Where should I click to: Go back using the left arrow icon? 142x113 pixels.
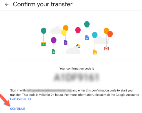coord(7,4)
